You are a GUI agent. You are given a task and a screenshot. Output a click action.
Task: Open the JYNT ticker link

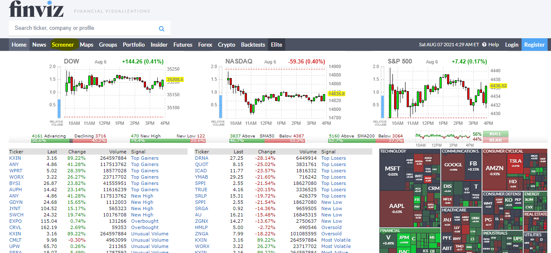(x=15, y=208)
